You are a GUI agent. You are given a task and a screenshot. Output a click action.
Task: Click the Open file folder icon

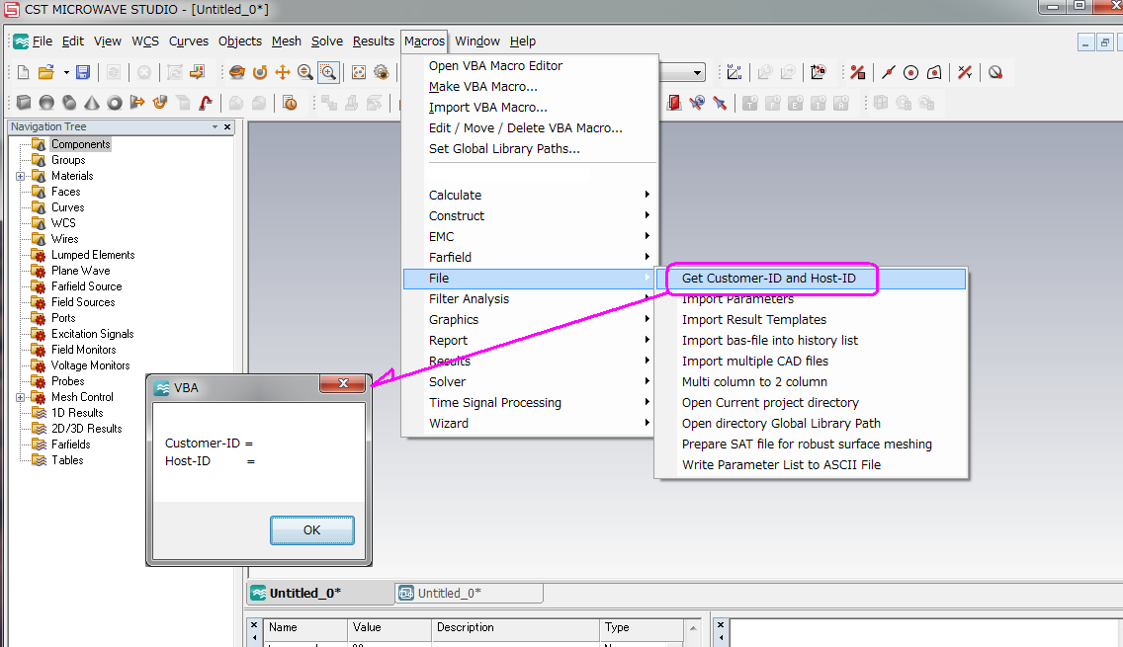click(45, 72)
